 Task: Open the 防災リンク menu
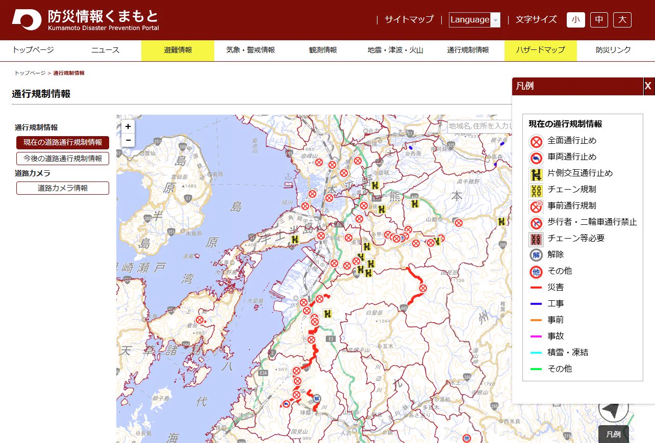613,50
